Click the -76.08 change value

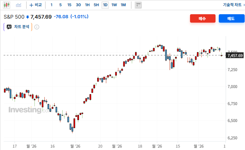[61, 16]
